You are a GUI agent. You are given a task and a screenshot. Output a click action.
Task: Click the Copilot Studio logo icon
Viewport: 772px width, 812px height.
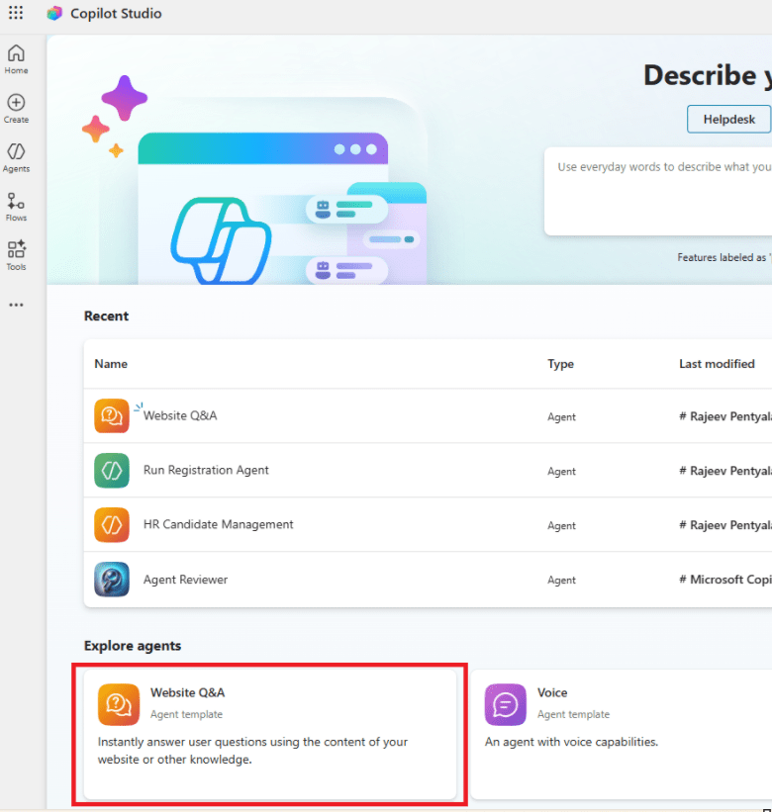point(54,14)
